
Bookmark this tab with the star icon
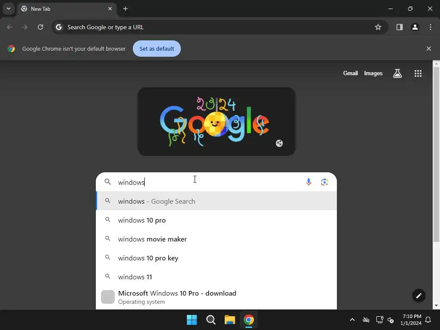[x=378, y=27]
